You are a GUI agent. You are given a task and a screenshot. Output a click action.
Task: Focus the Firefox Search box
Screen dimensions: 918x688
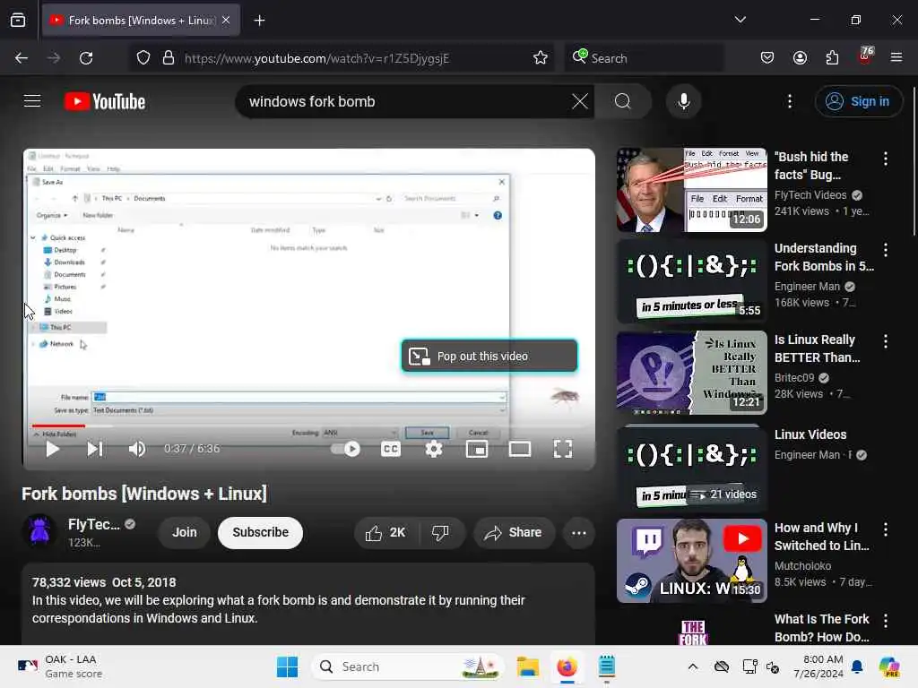[644, 58]
